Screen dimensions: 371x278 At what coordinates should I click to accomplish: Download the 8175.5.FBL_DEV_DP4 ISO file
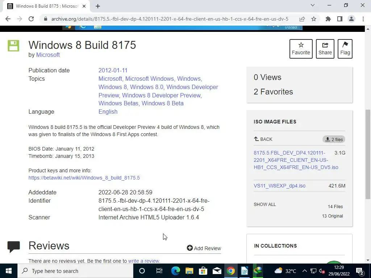click(296, 160)
